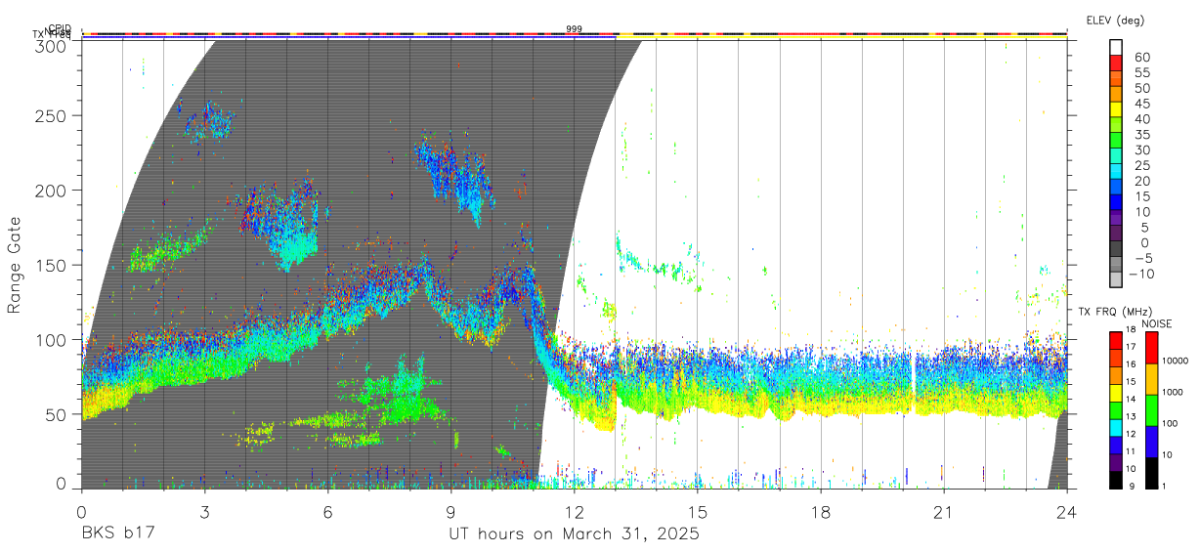Click black TX FRQ swatch between 9 and 10

[x=1117, y=479]
